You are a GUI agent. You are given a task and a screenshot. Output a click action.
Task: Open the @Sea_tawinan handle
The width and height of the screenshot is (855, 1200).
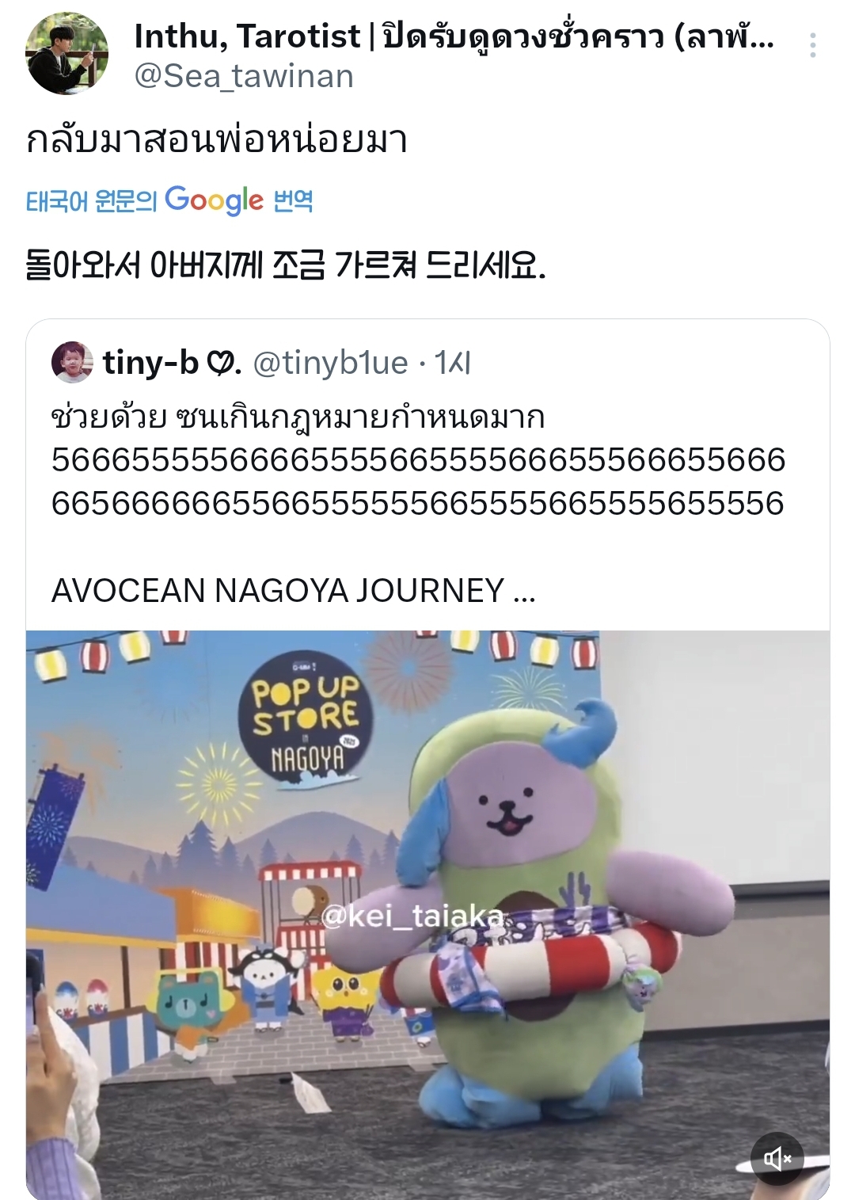(x=244, y=77)
